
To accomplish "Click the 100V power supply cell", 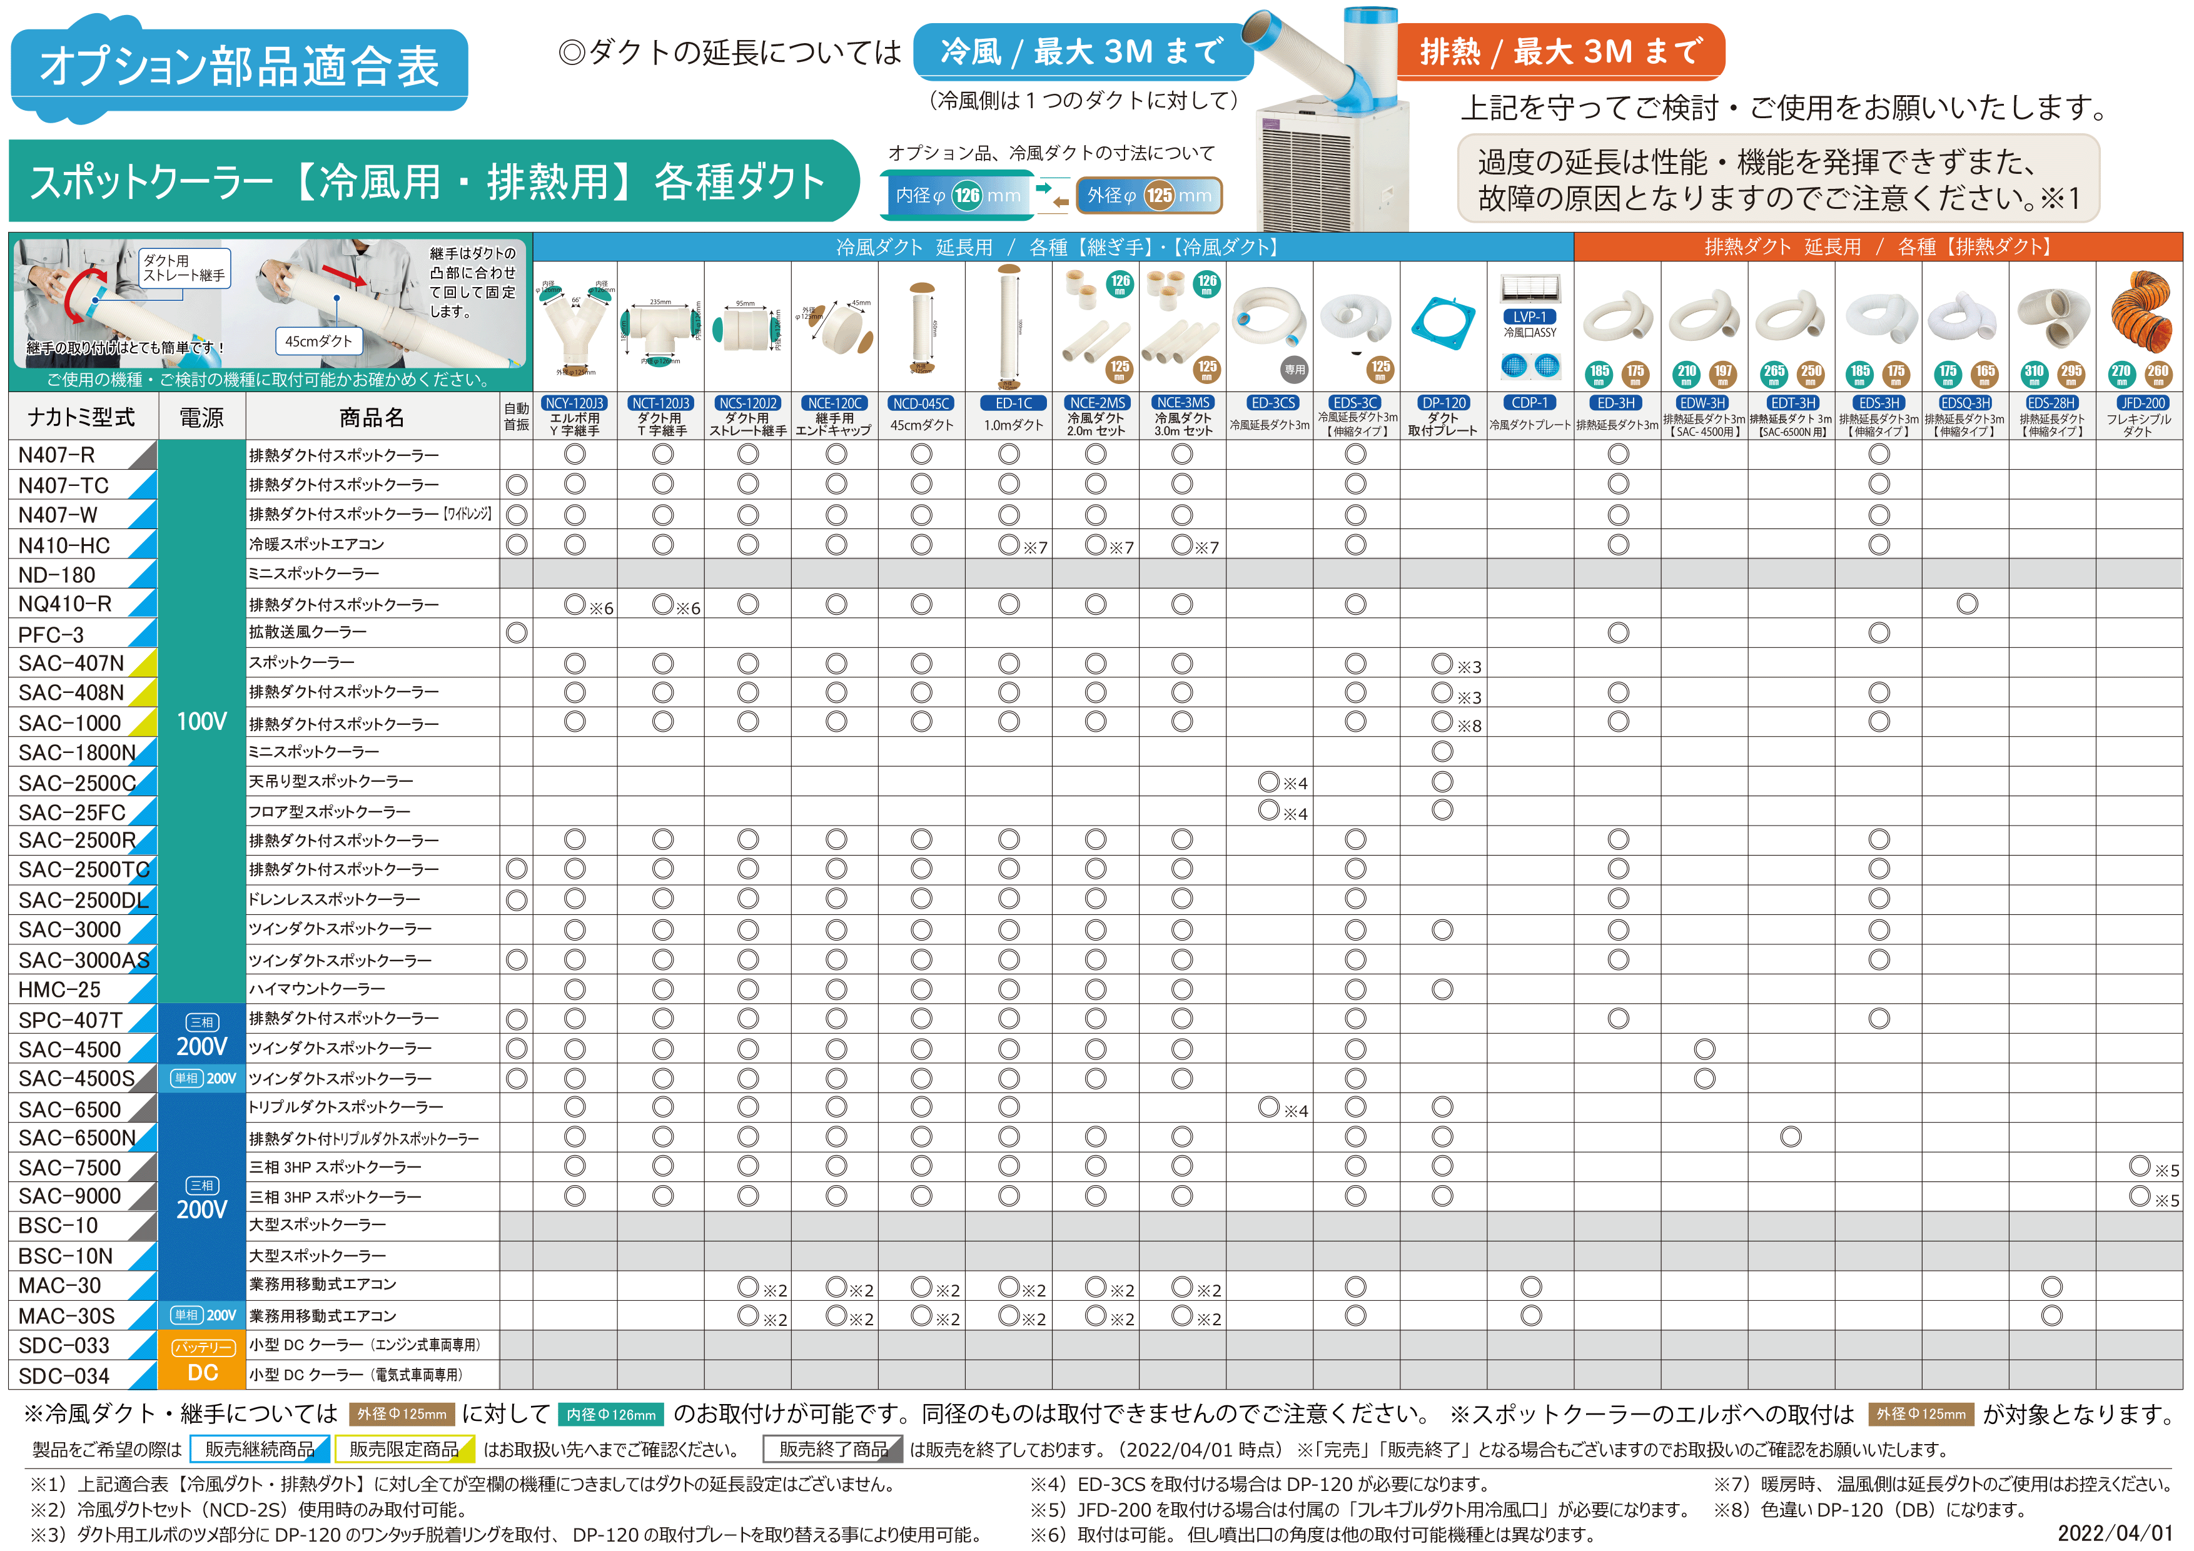I will pos(201,722).
